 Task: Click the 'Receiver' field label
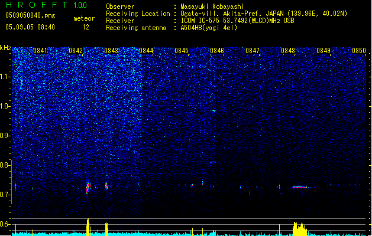pyautogui.click(x=120, y=21)
